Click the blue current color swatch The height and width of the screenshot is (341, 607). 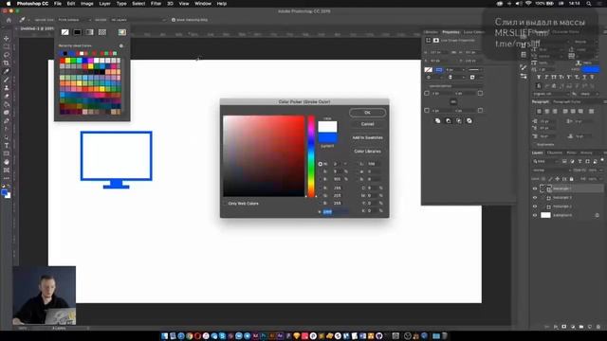coord(327,138)
